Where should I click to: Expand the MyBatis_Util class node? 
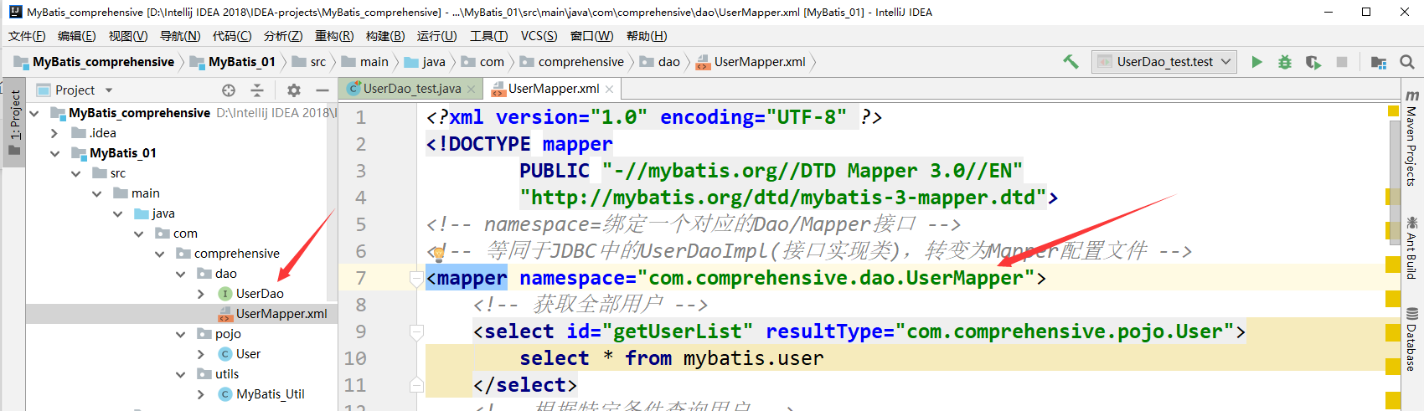click(201, 394)
